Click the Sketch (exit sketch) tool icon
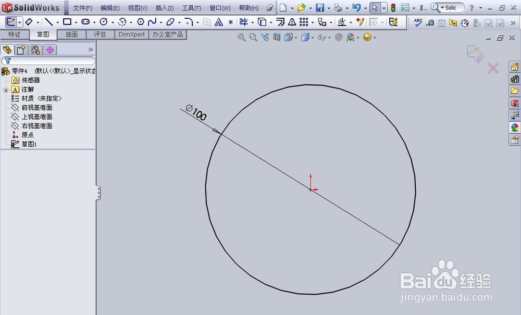The image size is (521, 315). tap(10, 22)
